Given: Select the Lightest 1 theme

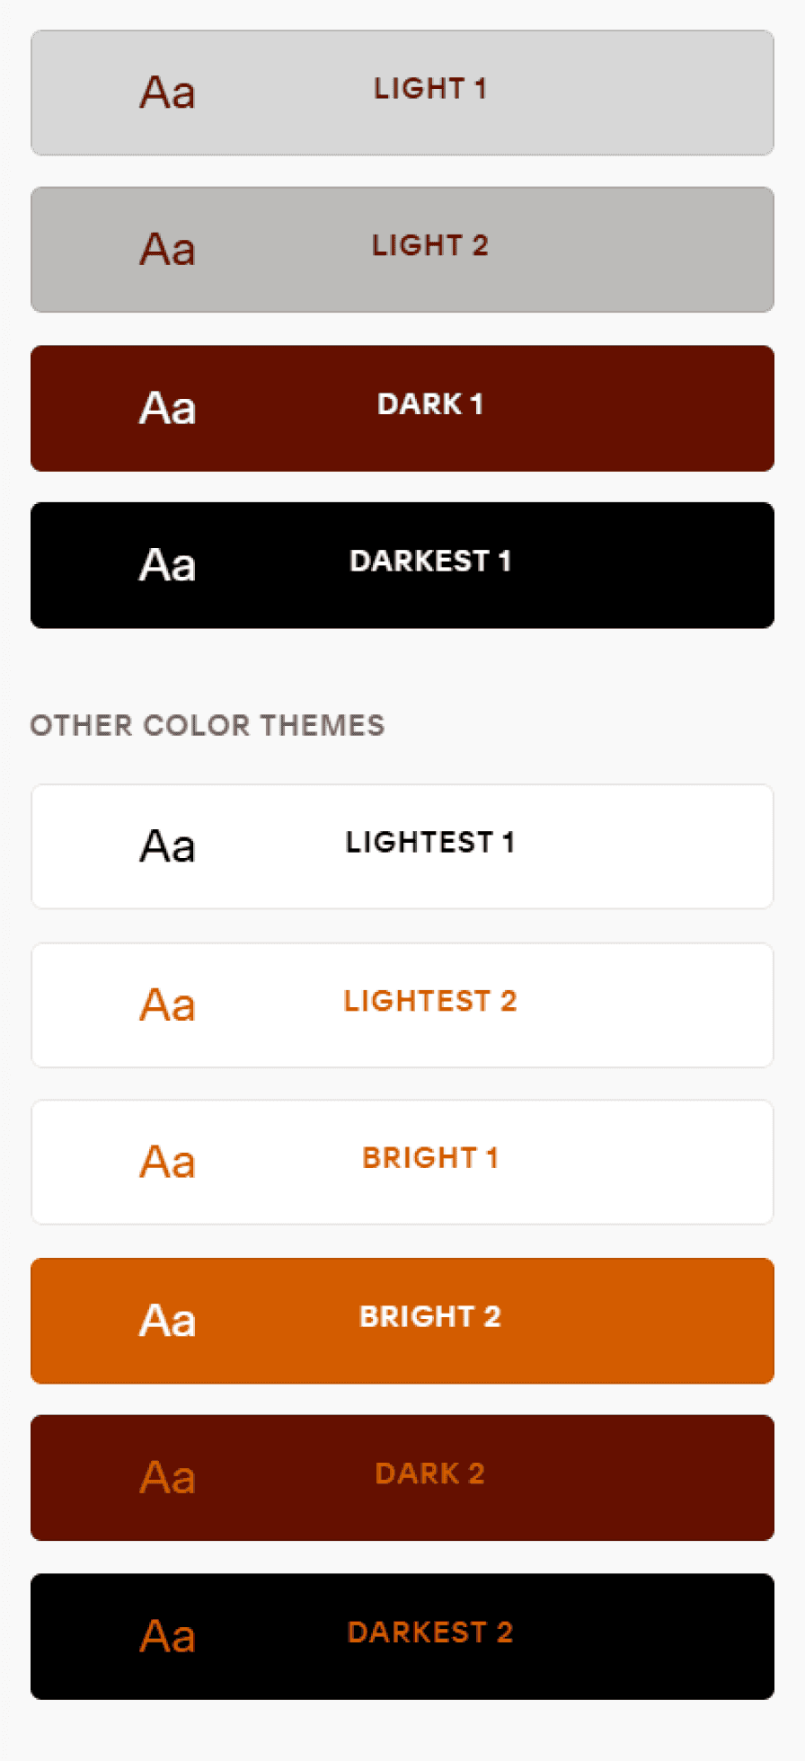Looking at the screenshot, I should [x=402, y=846].
